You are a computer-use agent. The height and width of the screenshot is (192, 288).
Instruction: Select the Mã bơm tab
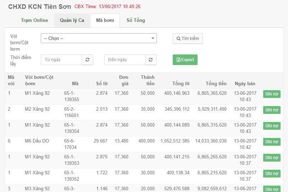[105, 20]
